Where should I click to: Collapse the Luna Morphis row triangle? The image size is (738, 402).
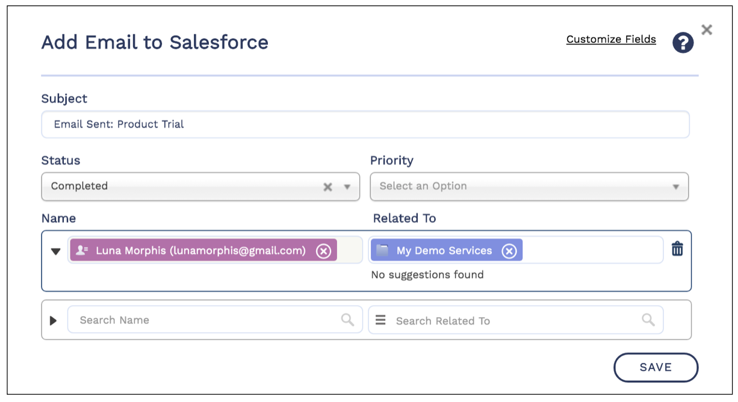[x=55, y=252]
